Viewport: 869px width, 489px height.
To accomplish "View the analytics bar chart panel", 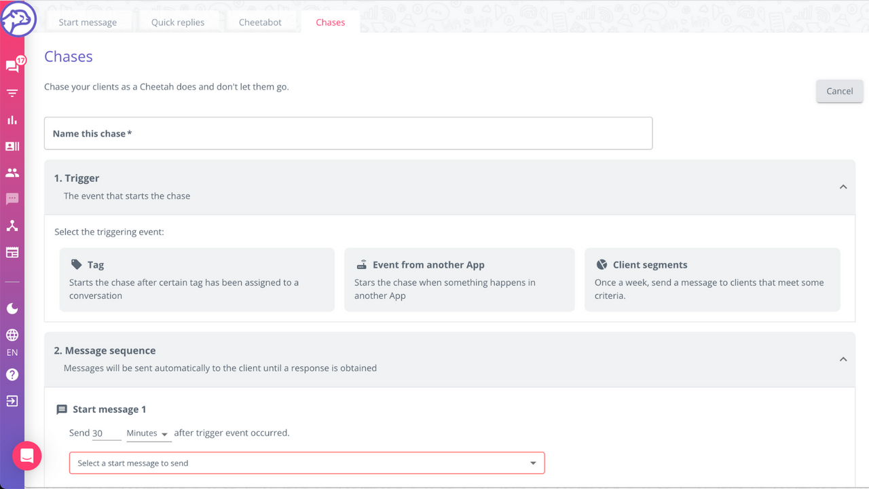I will (12, 120).
